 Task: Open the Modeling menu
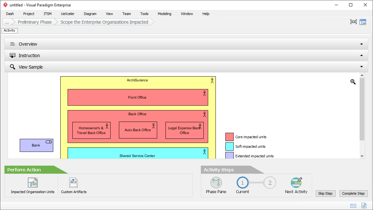[165, 14]
